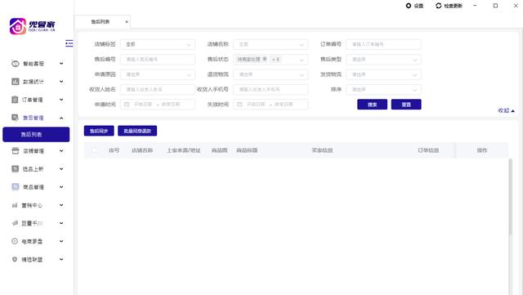Image resolution: width=523 pixels, height=295 pixels.
Task: Click the 批量同意退款 button
Action: 137,131
